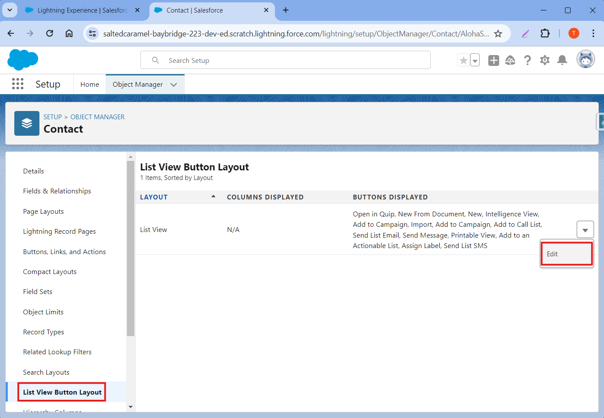Click the sidebar scroll up arrow
This screenshot has height=418, width=604.
(x=130, y=157)
